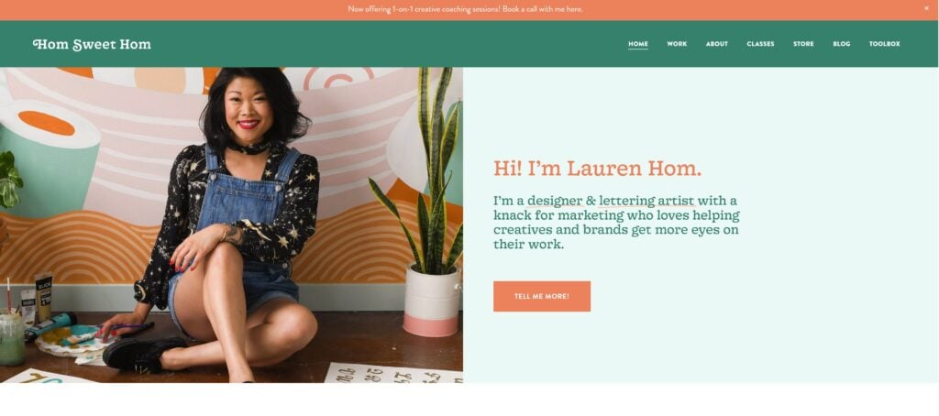Click the "Hi! I'm Lauren Hom." heading
The width and height of the screenshot is (939, 416).
597,169
